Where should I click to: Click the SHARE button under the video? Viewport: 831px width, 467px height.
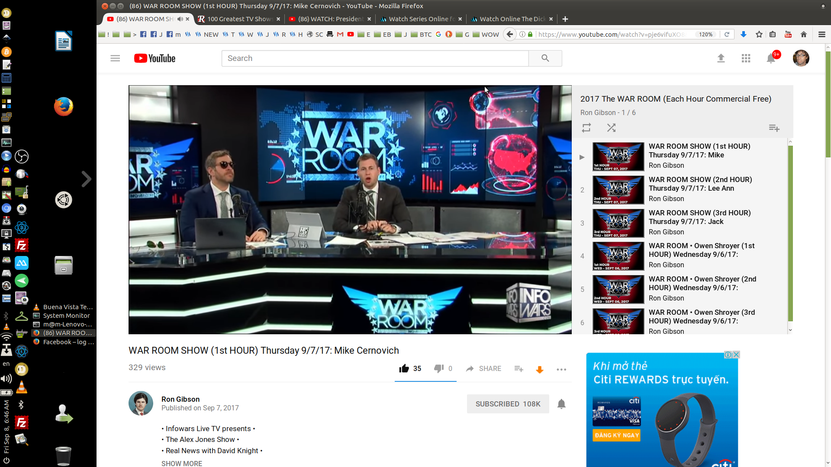(x=483, y=368)
